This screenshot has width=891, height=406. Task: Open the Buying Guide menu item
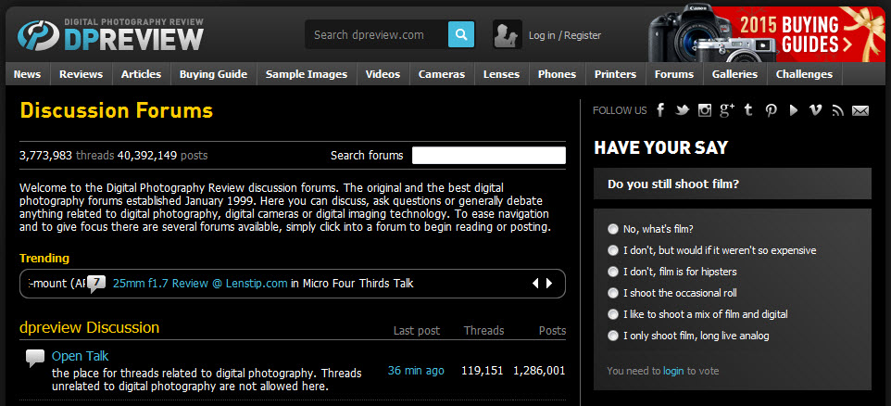pyautogui.click(x=214, y=74)
